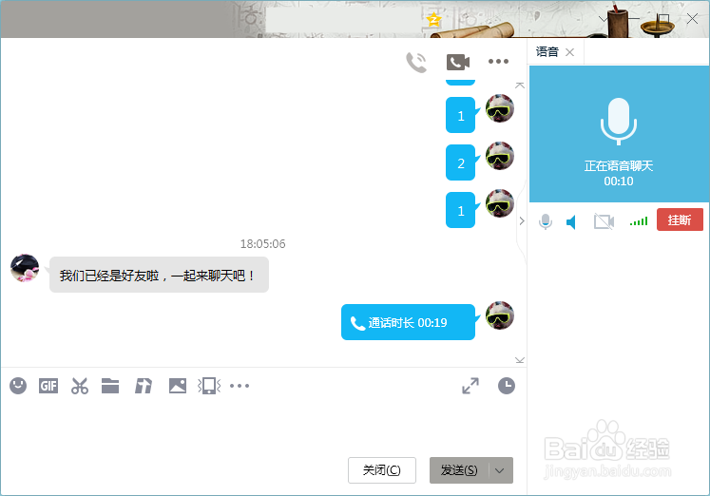
Task: Click the 发送(S) send button
Action: pos(459,470)
